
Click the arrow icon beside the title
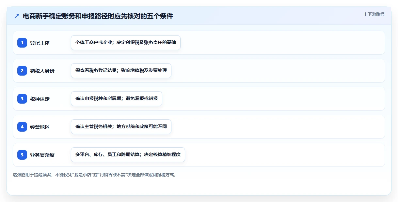16,16
